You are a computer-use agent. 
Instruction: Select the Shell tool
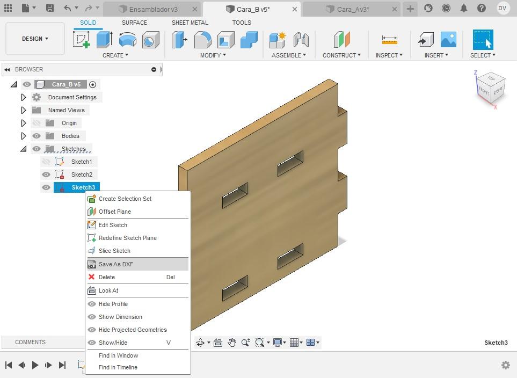[x=226, y=40]
